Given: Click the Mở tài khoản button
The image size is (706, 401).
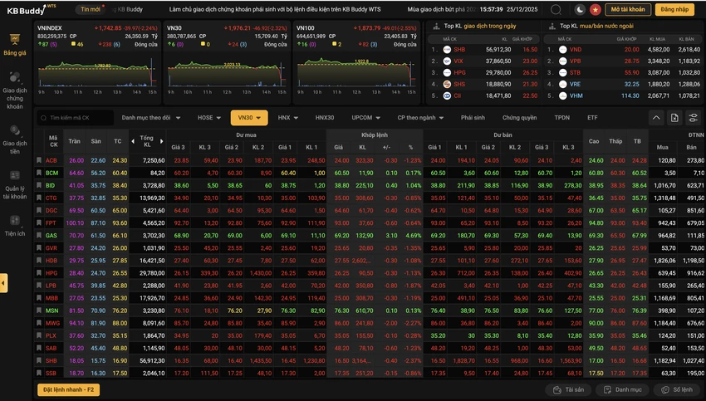Looking at the screenshot, I should [x=628, y=9].
